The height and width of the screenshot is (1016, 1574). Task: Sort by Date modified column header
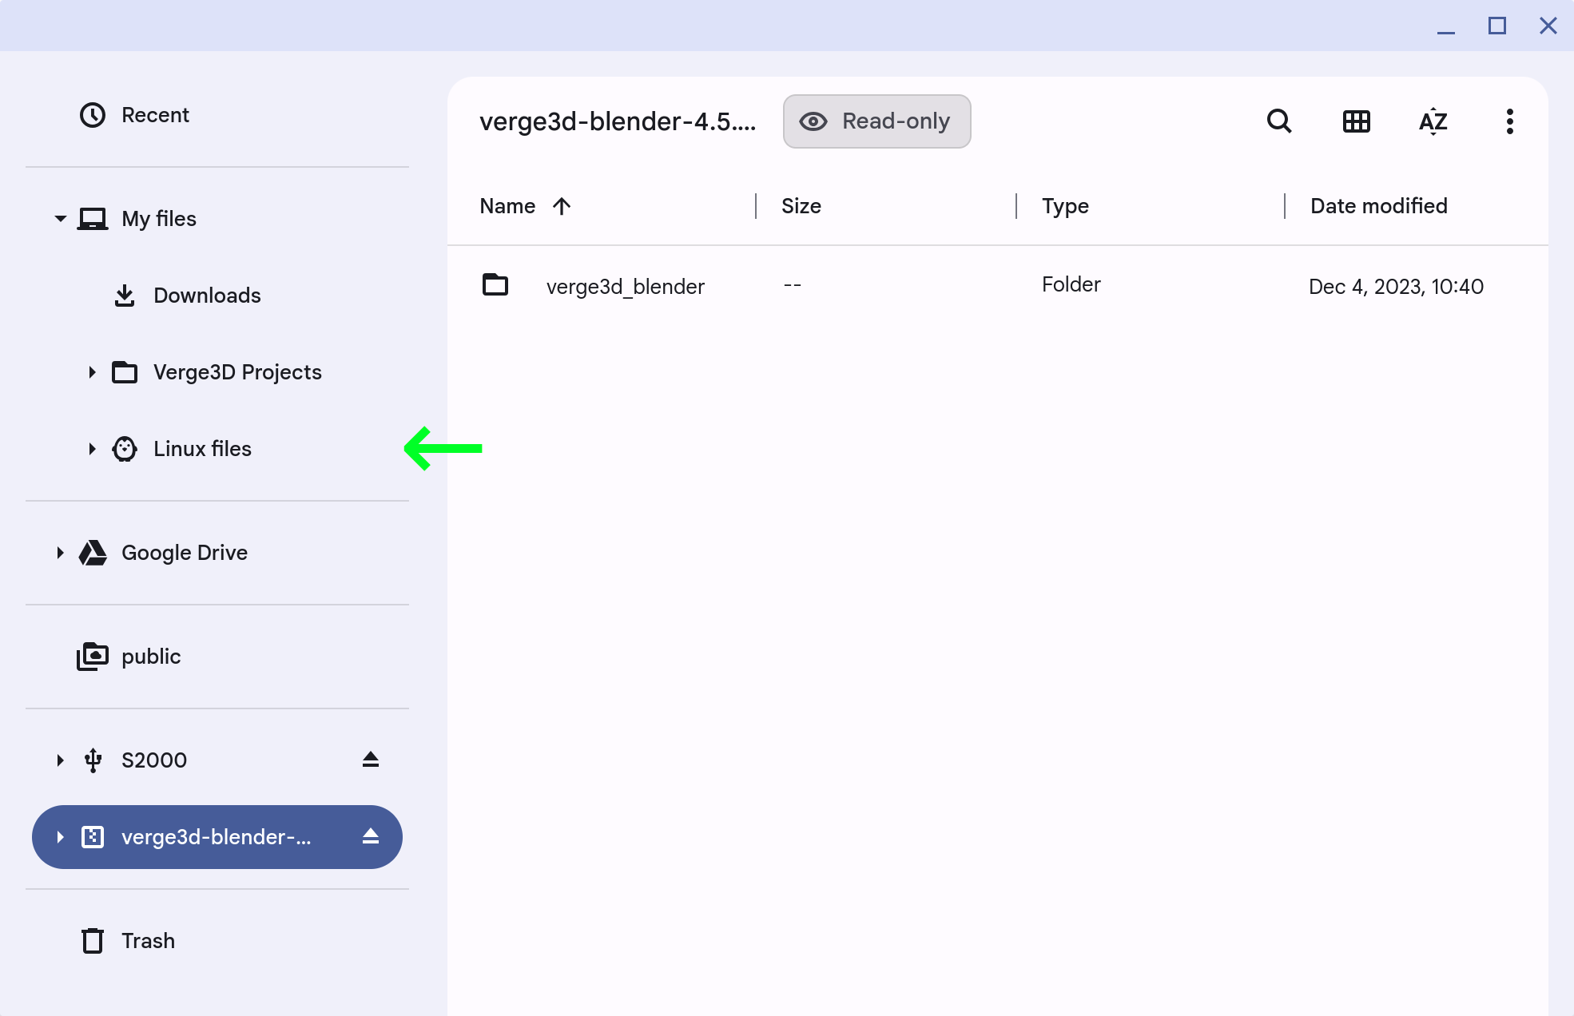click(1379, 206)
